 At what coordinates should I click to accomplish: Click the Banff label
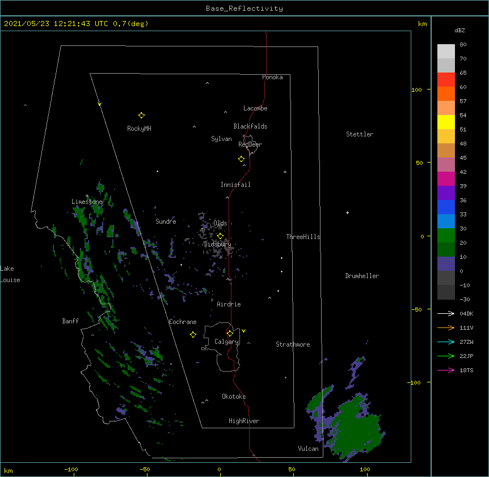click(x=70, y=321)
